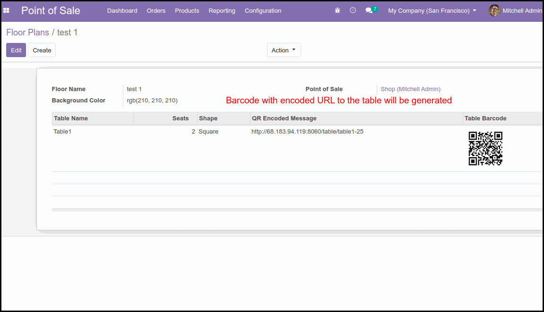Screen dimensions: 544x312
Task: Click the Edit button
Action: point(16,50)
